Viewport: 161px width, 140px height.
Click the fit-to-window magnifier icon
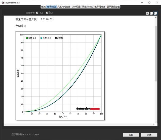coord(155,13)
